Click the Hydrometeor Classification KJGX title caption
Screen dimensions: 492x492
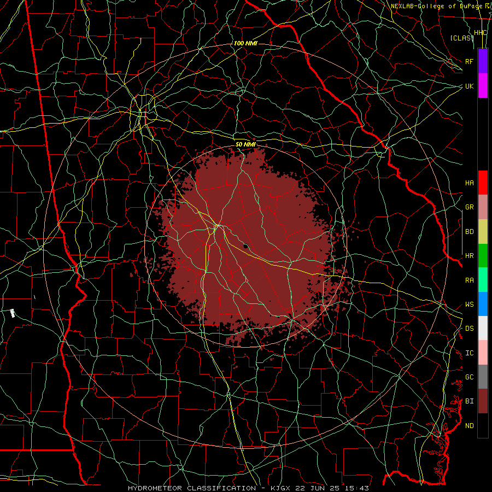point(248,488)
